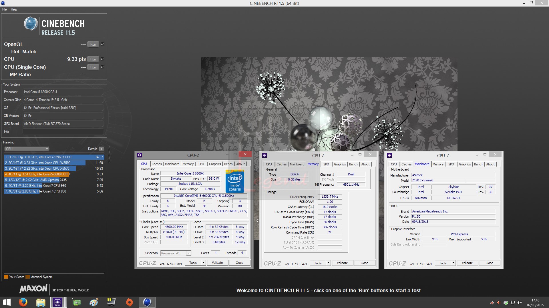Click the orange audio manager tray icon
549x308 pixels.
tap(498, 303)
